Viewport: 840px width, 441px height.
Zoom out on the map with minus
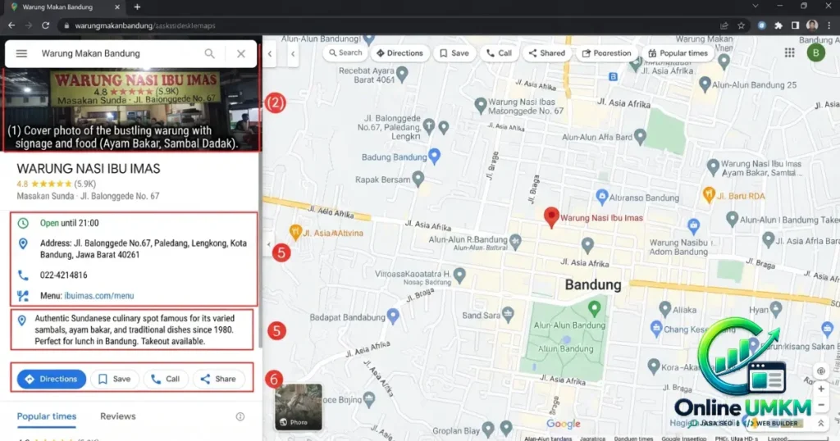(x=820, y=405)
